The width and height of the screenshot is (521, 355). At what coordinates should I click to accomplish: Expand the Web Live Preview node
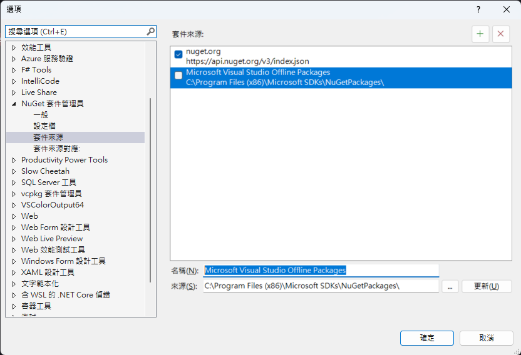[x=14, y=239]
